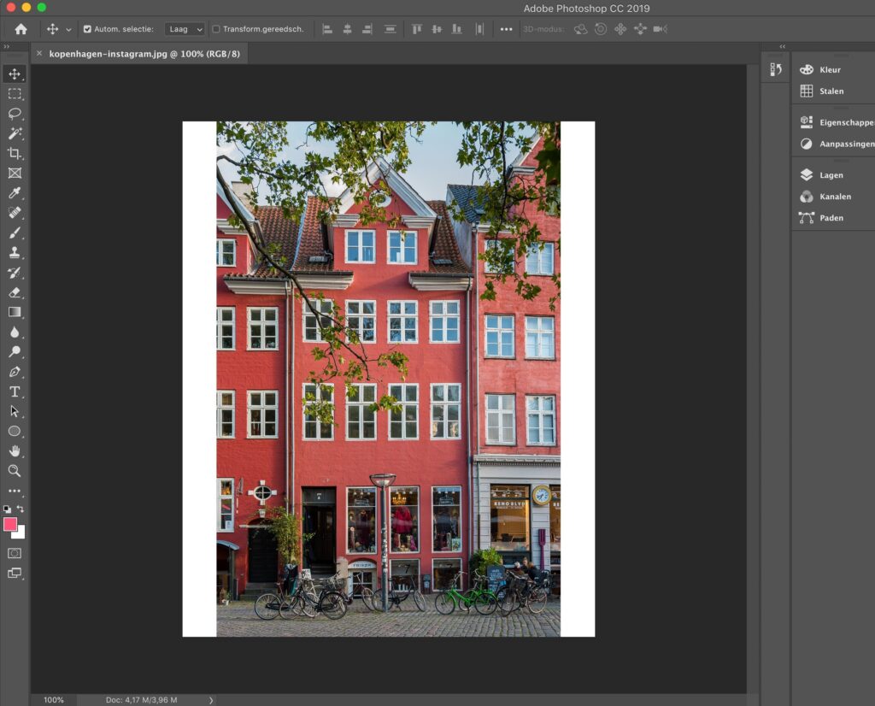This screenshot has height=706, width=875.
Task: Select the Horizontal Type tool
Action: (x=14, y=391)
